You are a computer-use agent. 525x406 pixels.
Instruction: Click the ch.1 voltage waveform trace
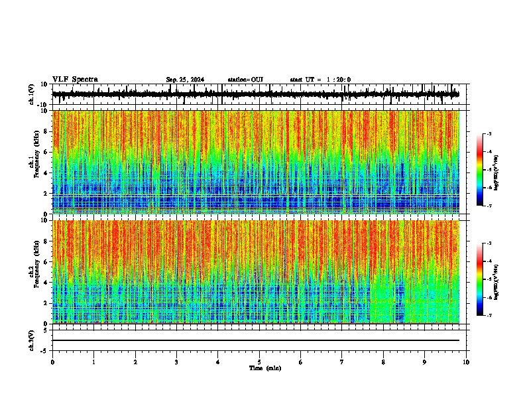[x=255, y=94]
